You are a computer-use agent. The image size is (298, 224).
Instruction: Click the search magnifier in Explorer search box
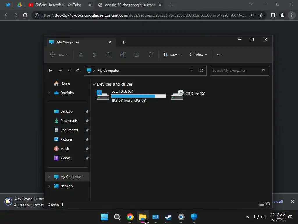click(263, 71)
